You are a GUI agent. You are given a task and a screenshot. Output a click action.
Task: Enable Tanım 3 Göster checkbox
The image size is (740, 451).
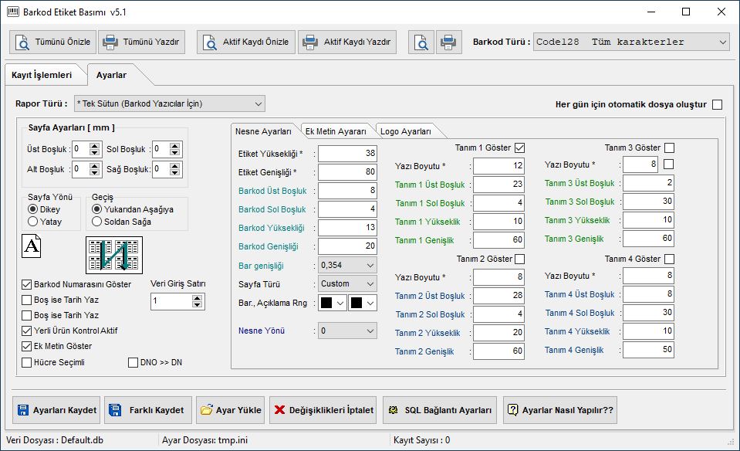click(x=669, y=148)
